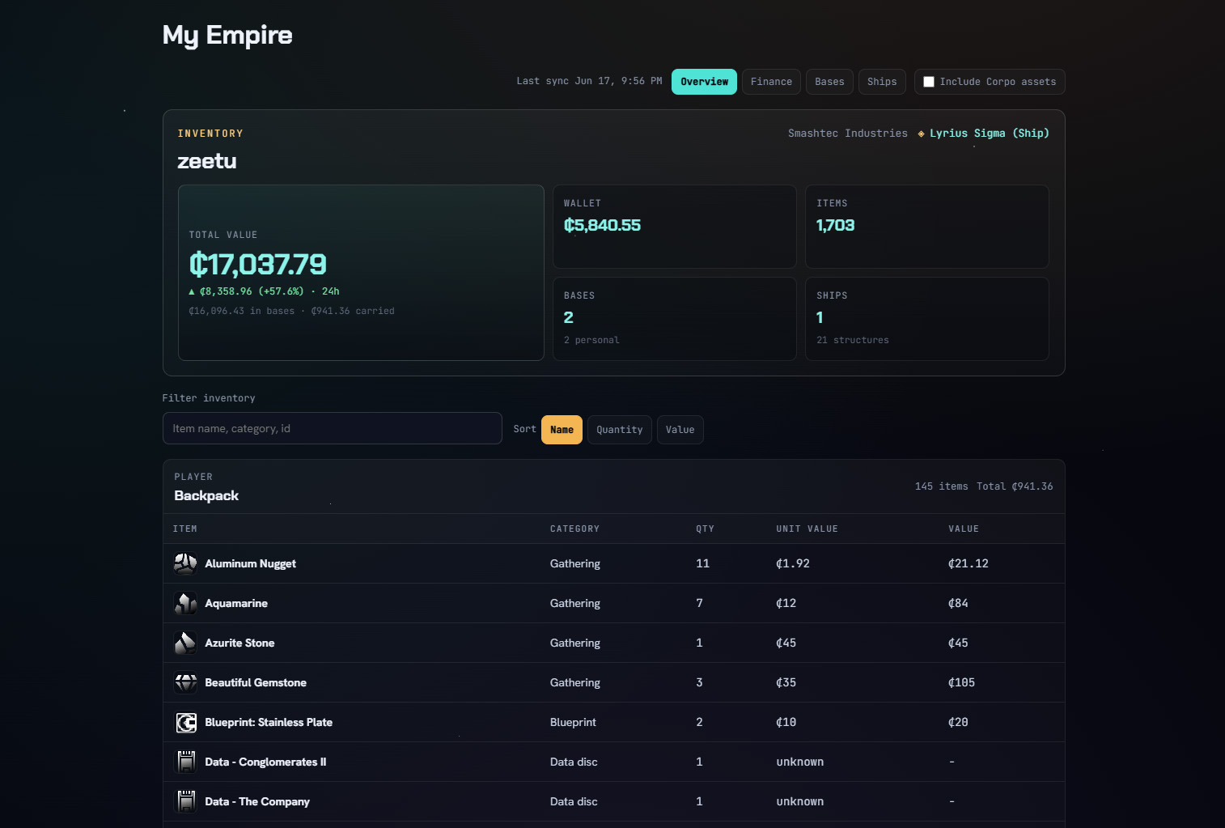Image resolution: width=1225 pixels, height=828 pixels.
Task: Click the Blueprint: Stainless Plate icon
Action: (x=185, y=722)
